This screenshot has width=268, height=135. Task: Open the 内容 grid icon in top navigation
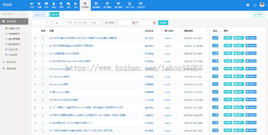tap(46, 4)
